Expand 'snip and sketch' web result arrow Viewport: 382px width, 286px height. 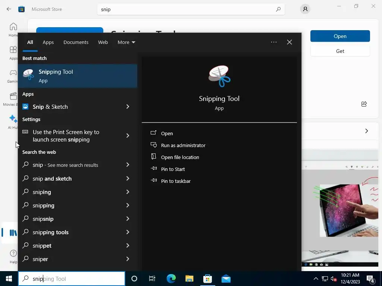click(128, 178)
